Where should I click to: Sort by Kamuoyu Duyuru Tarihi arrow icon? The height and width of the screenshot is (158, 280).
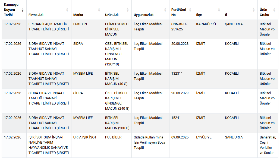[23, 10]
